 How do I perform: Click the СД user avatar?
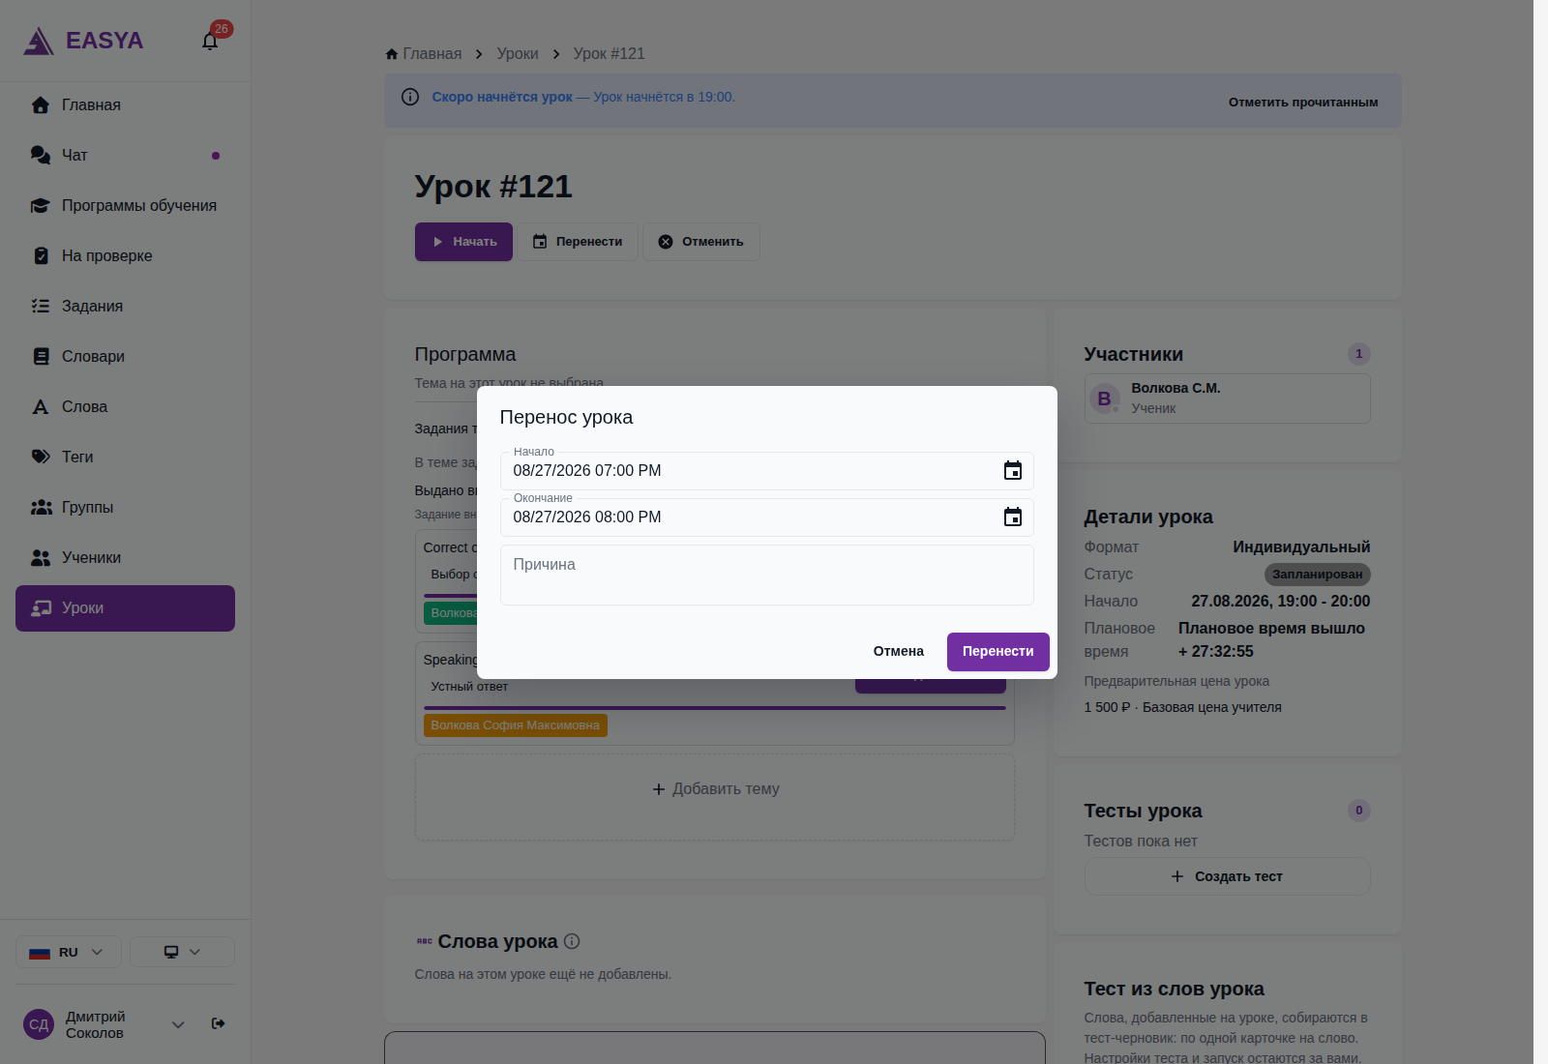[x=39, y=1024]
